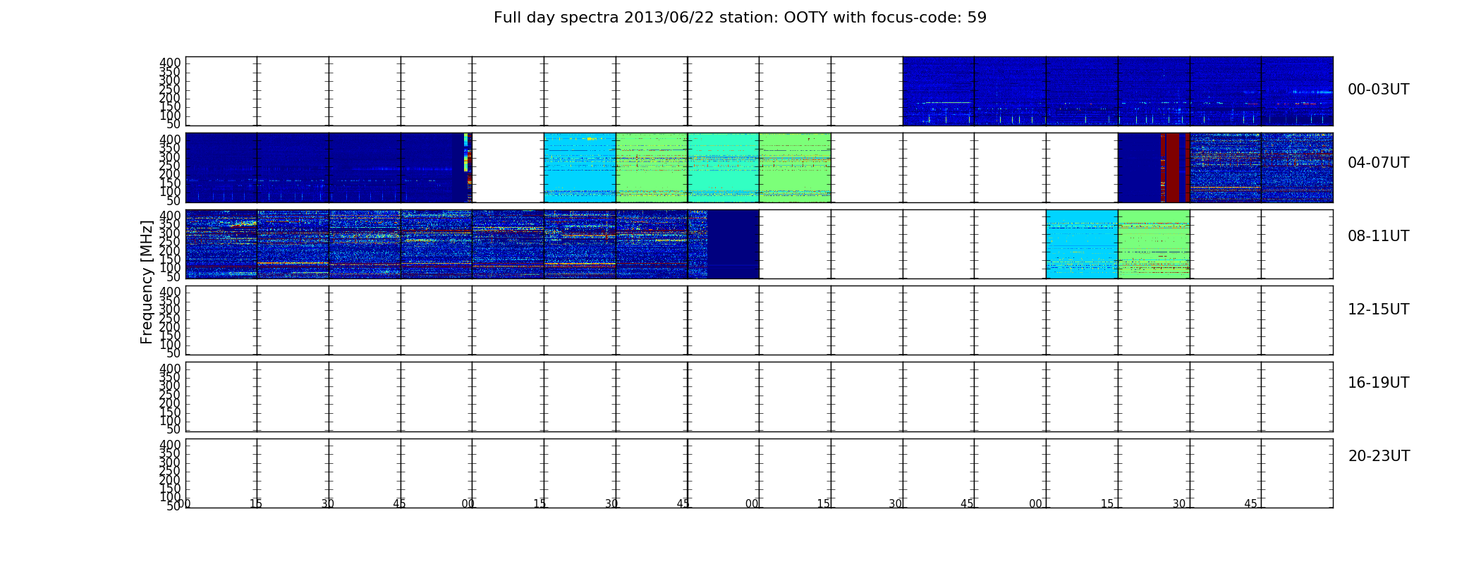The image size is (1481, 564).
Task: Click the '400' tick label of the 20-23UT row
Action: tap(170, 445)
